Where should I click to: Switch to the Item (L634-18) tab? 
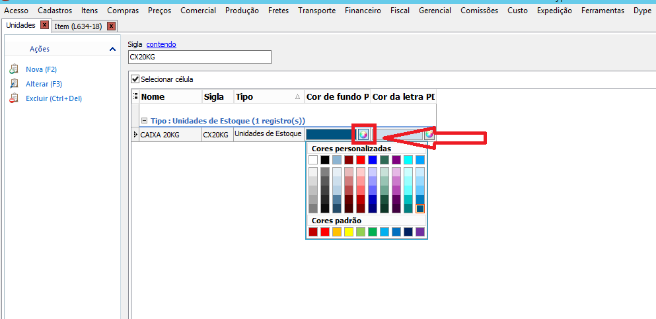78,27
